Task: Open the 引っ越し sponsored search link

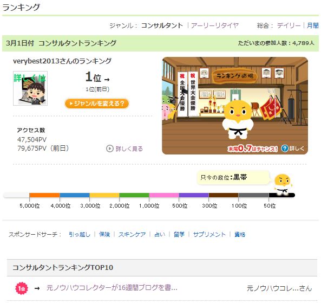Action: pyautogui.click(x=80, y=234)
